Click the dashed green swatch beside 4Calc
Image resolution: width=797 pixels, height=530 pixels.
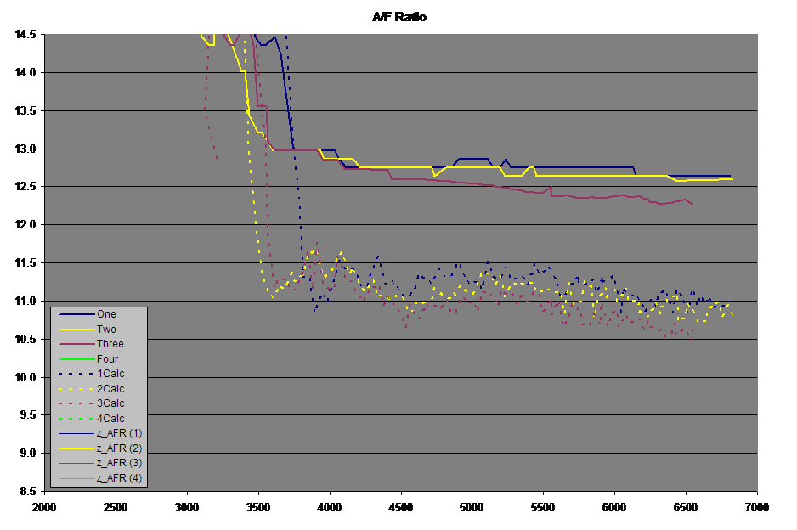tap(72, 419)
